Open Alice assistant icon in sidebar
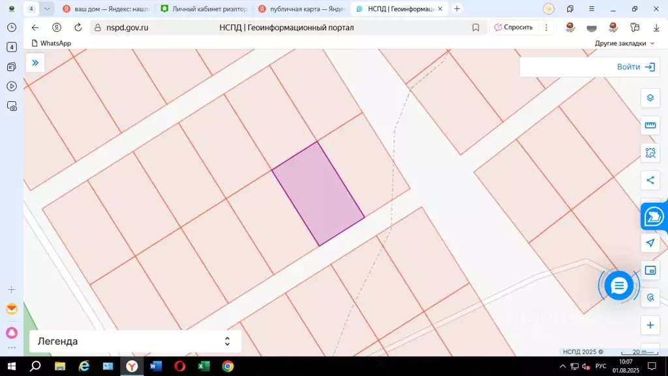This screenshot has width=668, height=376. (12, 332)
